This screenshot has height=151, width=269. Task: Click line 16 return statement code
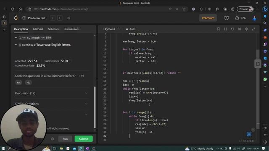click(152, 73)
